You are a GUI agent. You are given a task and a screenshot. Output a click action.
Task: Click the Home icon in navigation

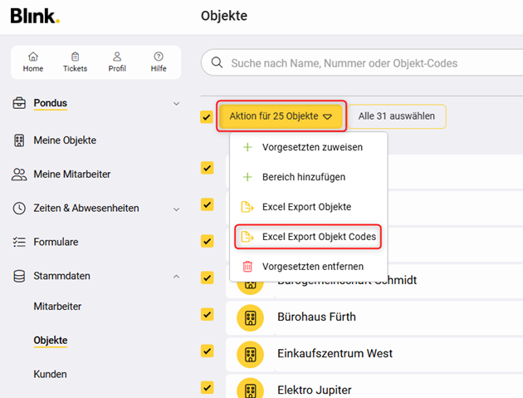coord(33,57)
